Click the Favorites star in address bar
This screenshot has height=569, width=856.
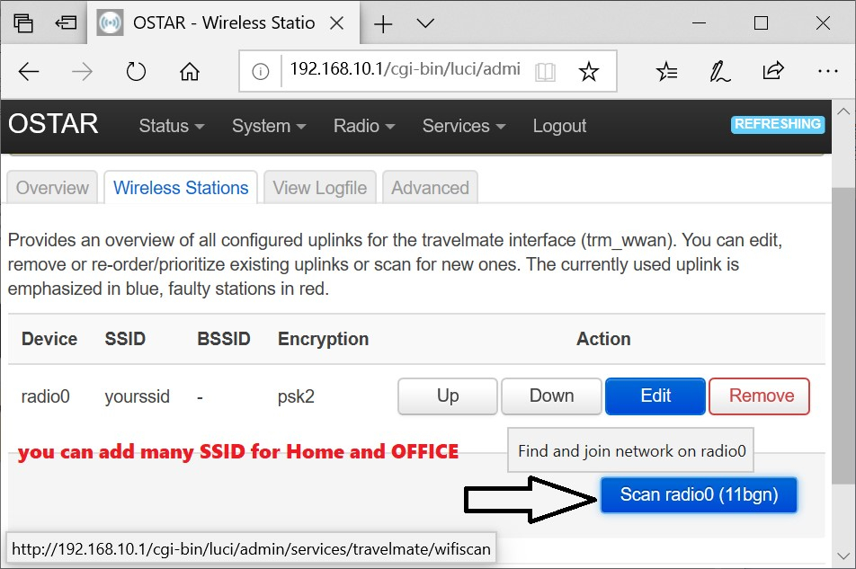click(588, 72)
